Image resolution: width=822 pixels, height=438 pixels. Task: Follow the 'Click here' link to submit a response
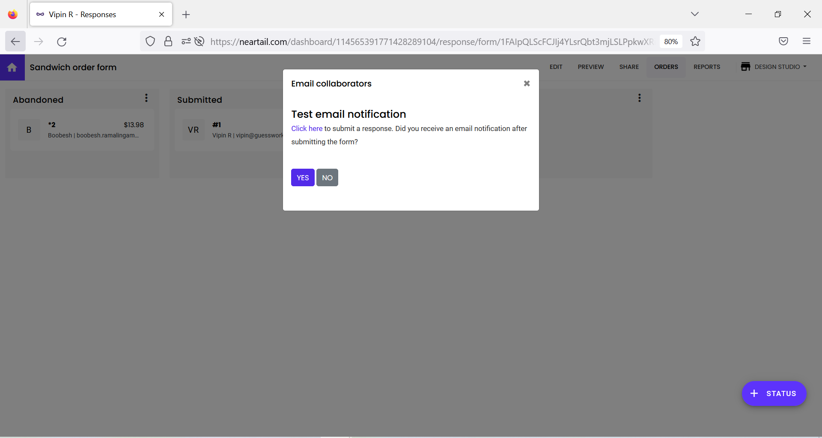[x=307, y=128]
